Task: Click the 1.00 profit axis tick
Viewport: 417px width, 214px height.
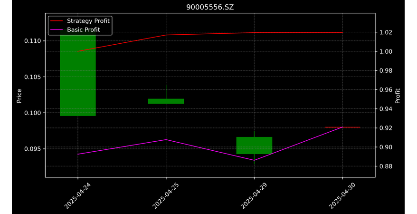Action: click(x=385, y=52)
